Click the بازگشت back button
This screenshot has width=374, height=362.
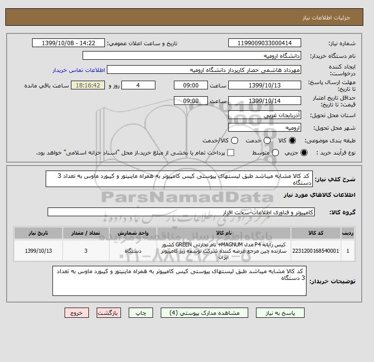click(109, 312)
